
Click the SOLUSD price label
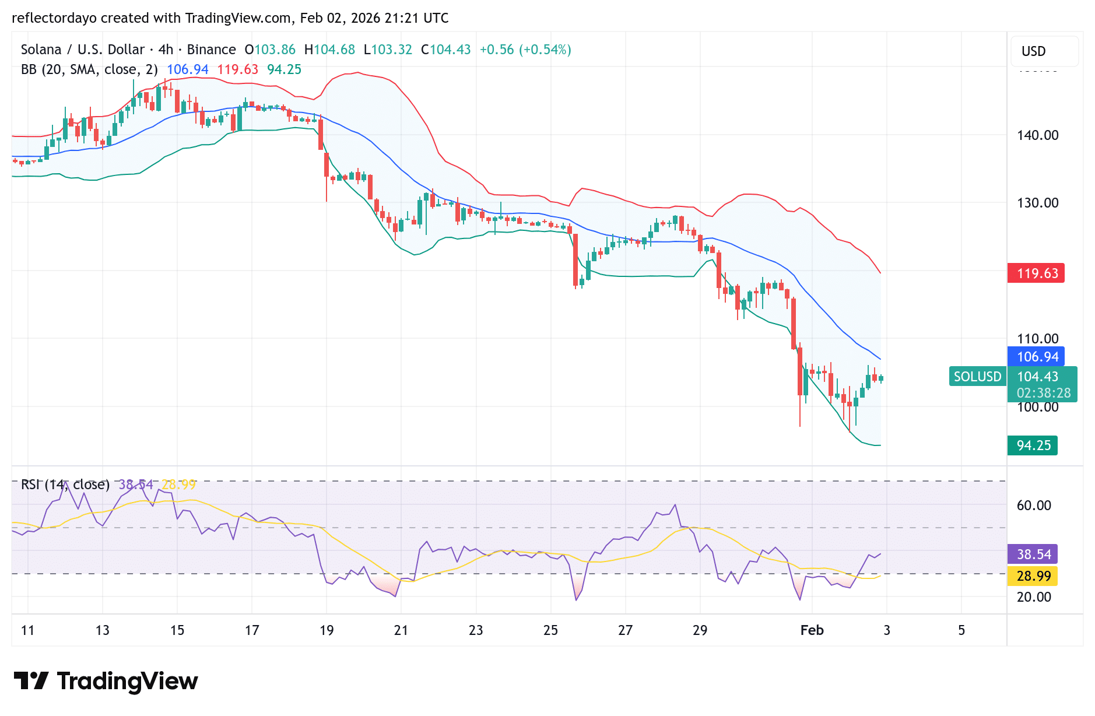977,377
